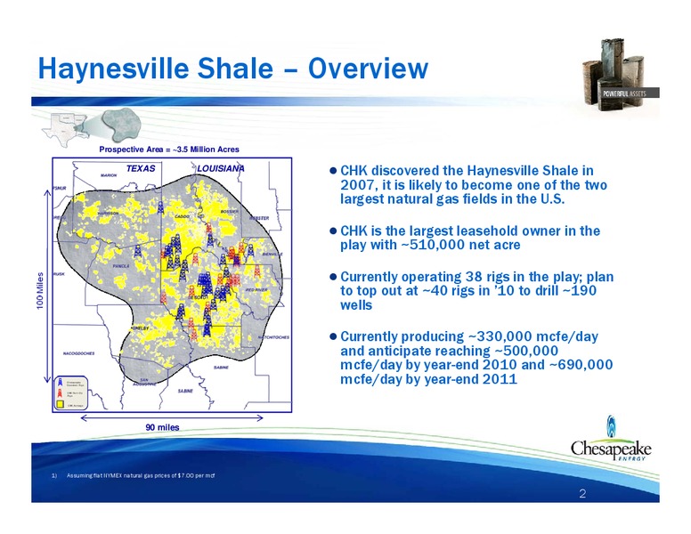
Task: Click the NATCHITOCHES parish label
Action: [x=274, y=337]
